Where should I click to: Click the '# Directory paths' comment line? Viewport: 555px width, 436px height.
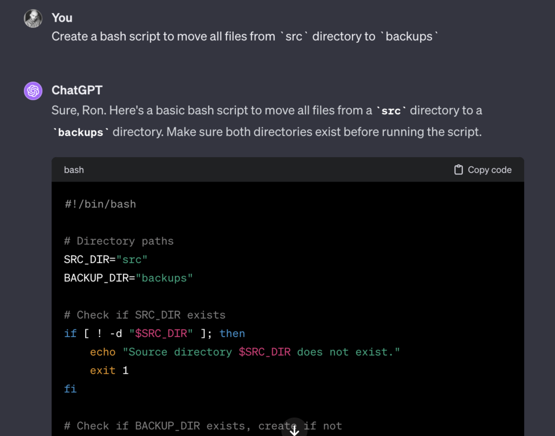119,241
